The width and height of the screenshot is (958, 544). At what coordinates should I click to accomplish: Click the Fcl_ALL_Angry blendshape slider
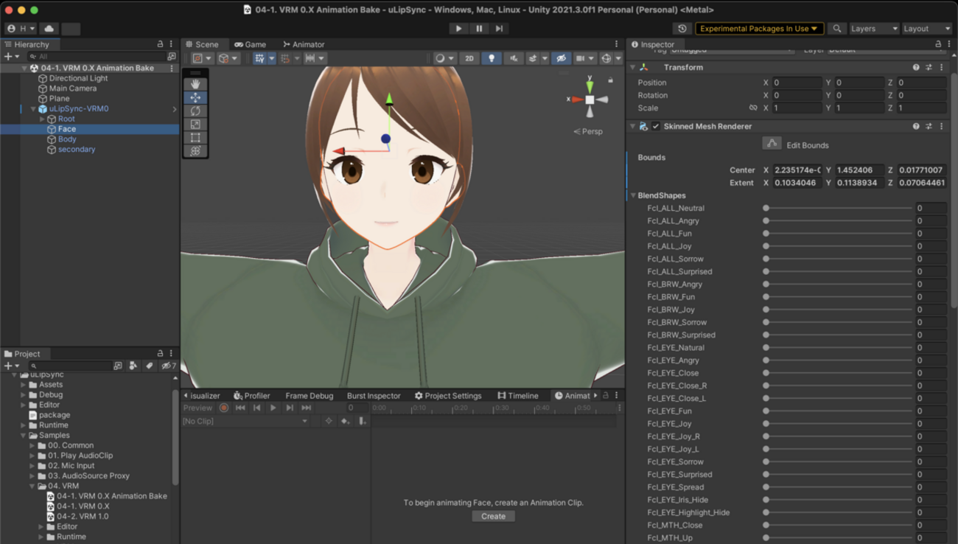[839, 220]
